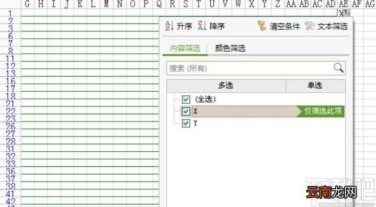Select column T header
The width and height of the screenshot is (376, 207).
[199, 4]
